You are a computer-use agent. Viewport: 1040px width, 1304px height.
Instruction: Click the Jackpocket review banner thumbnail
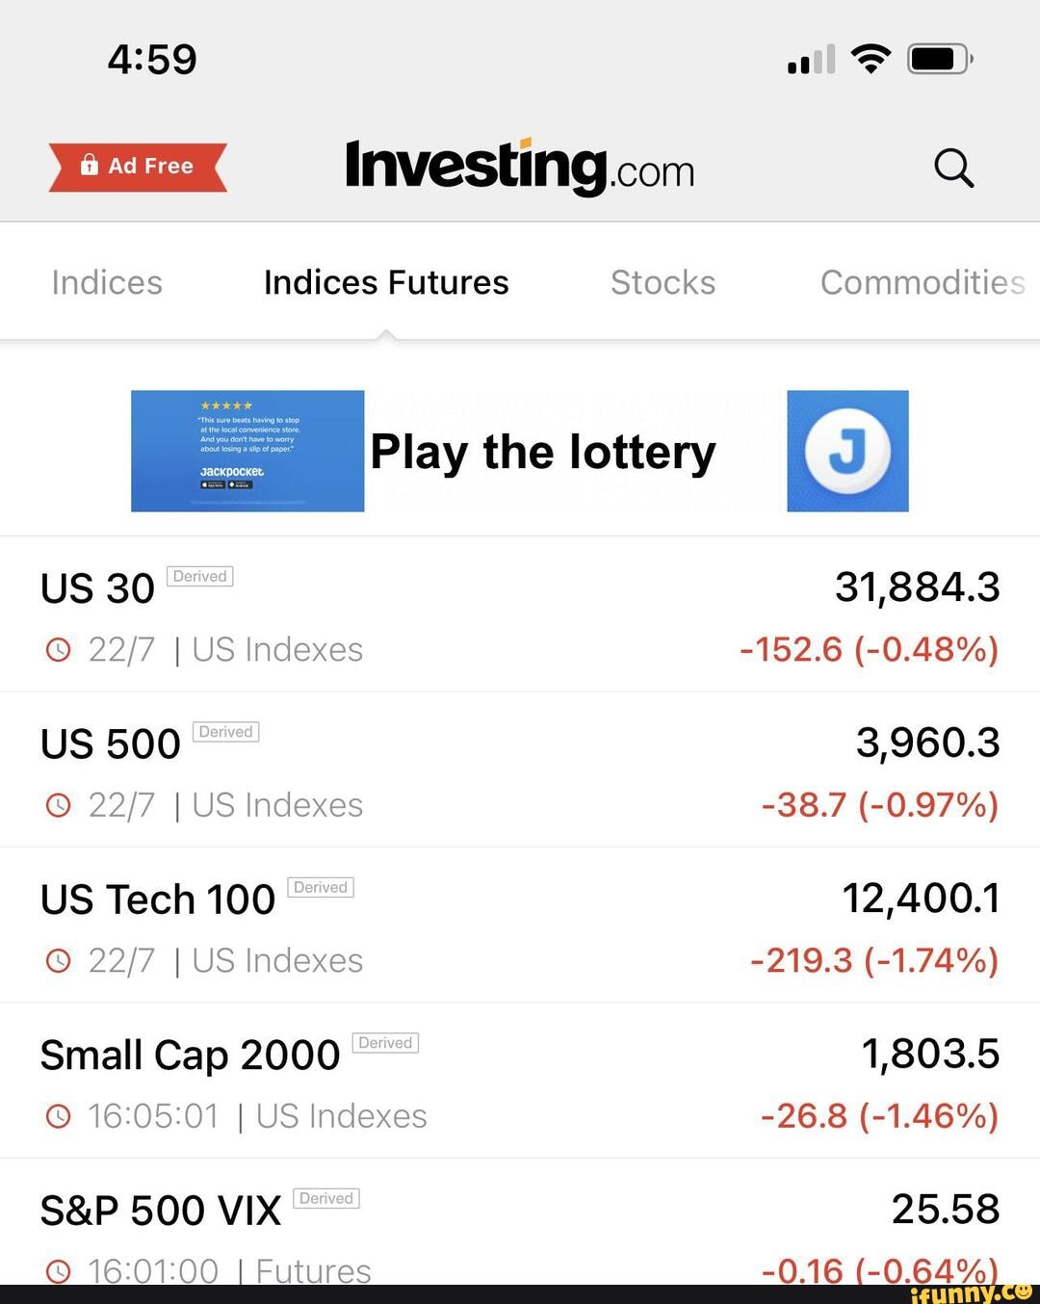[247, 451]
